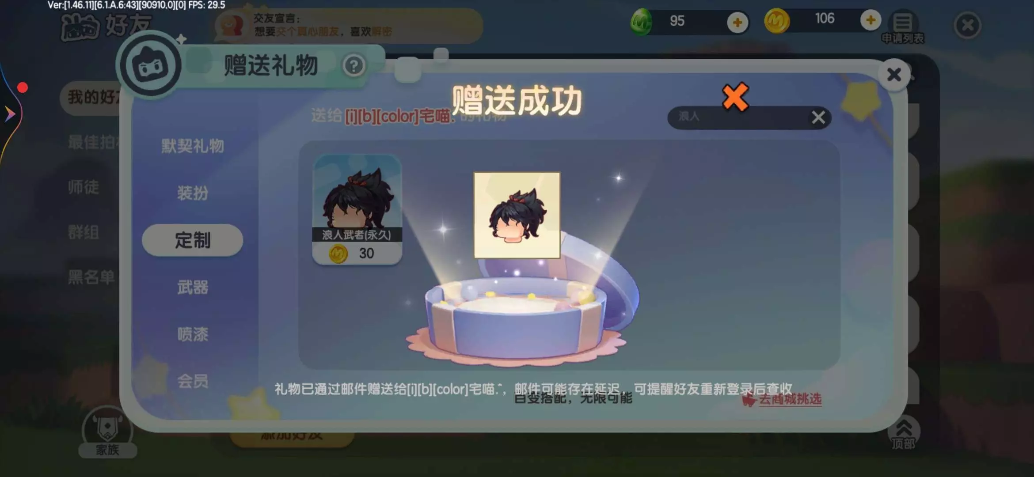Open the gift help question mark icon
1034x477 pixels.
click(354, 66)
